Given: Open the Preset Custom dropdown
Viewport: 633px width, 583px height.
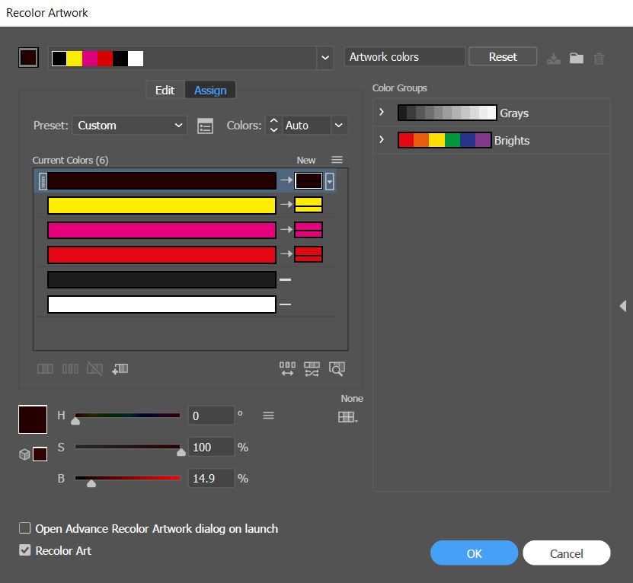Looking at the screenshot, I should 129,126.
